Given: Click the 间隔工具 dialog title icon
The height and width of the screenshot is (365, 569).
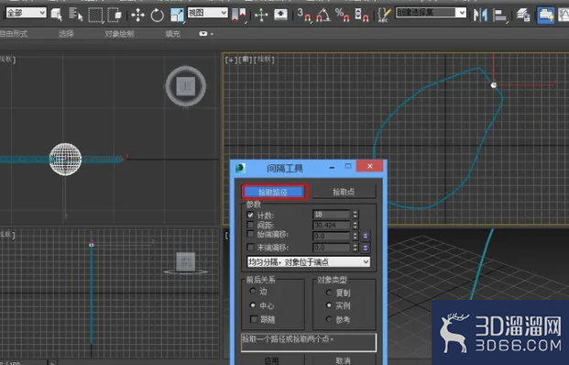Looking at the screenshot, I should [x=240, y=168].
